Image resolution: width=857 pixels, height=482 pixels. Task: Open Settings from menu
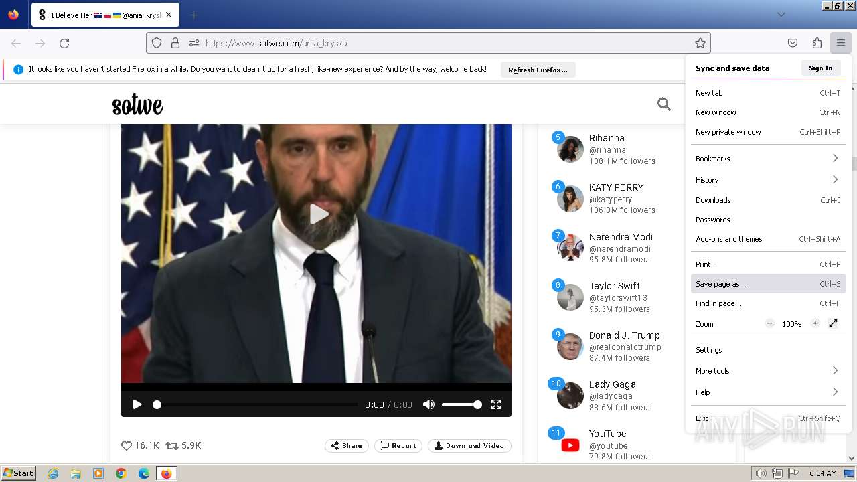[768, 350]
